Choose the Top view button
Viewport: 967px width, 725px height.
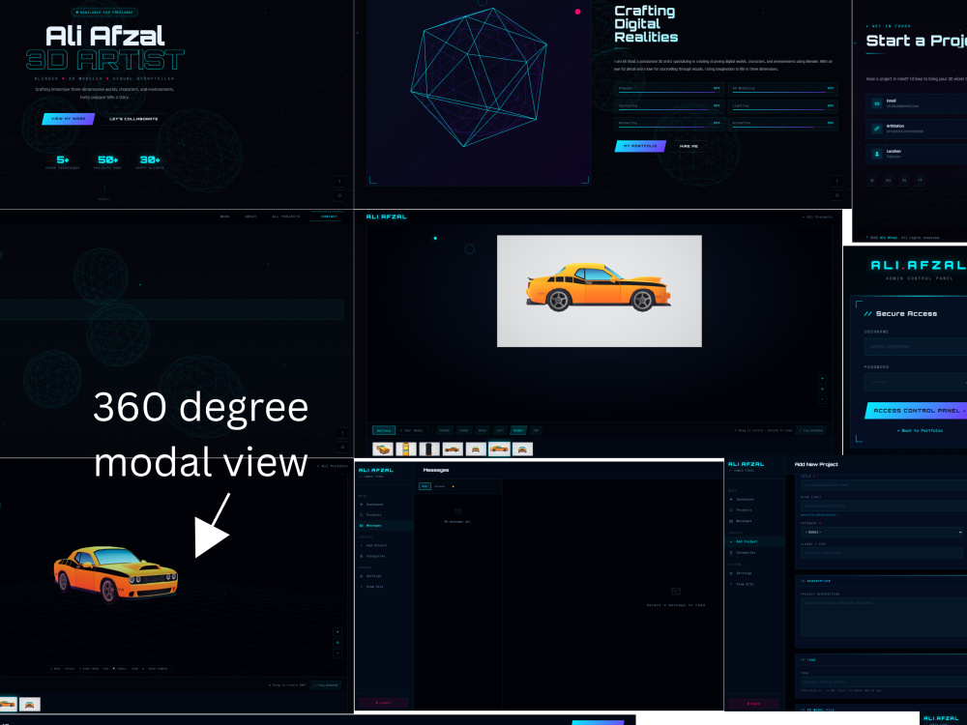pos(536,430)
